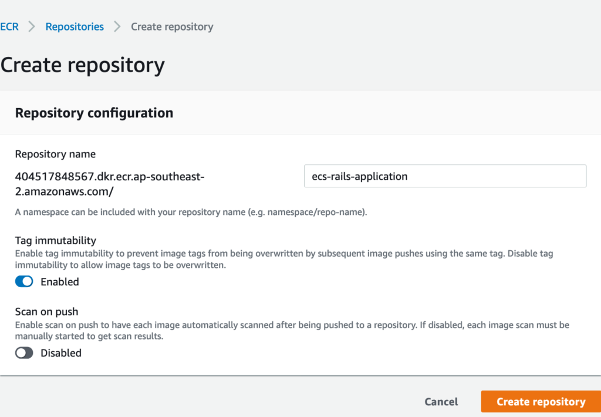
Task: Click the repository name input field
Action: tap(445, 176)
